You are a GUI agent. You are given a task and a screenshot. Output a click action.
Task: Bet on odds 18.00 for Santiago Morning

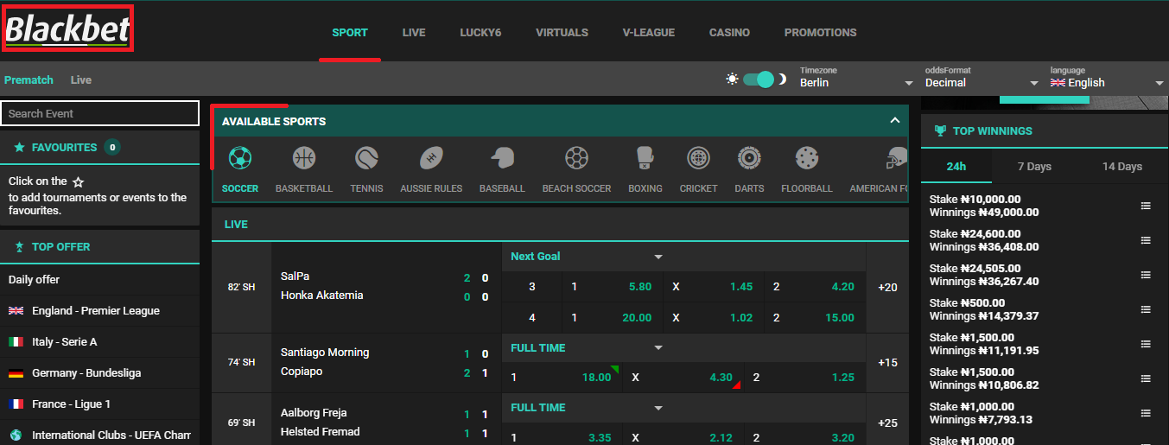point(562,377)
